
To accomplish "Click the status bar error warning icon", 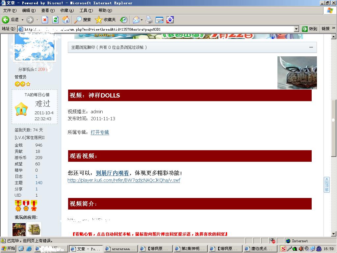I will point(3,241).
